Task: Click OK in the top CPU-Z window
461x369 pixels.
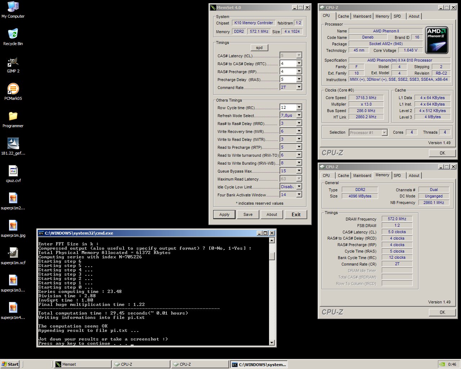Action: pos(442,153)
